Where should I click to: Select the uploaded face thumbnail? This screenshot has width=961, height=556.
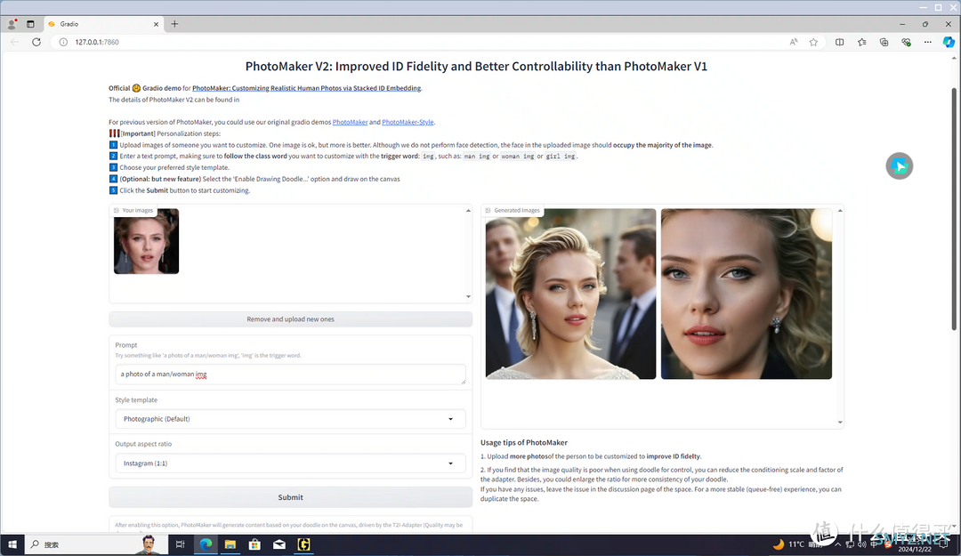(147, 241)
